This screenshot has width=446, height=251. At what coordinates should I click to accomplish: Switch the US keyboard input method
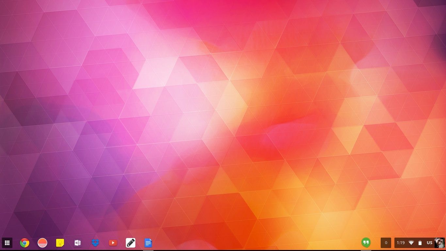tap(429, 243)
